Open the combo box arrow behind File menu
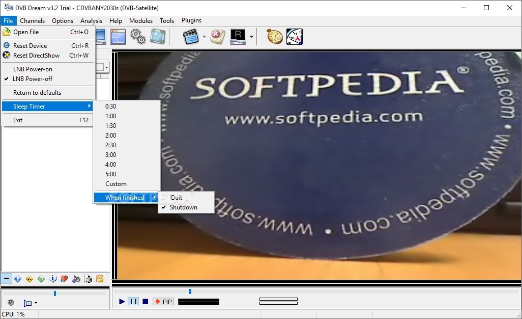Screen dimensions: 522x319 point(106,68)
